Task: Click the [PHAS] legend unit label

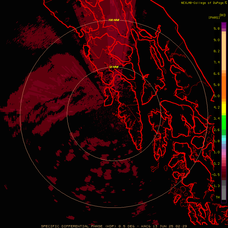Action: click(214, 17)
